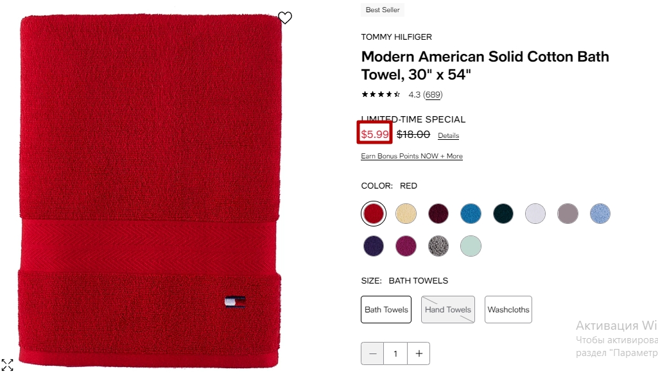Screen dimensions: 658x374
Task: Click the quantity number field
Action: [395, 353]
